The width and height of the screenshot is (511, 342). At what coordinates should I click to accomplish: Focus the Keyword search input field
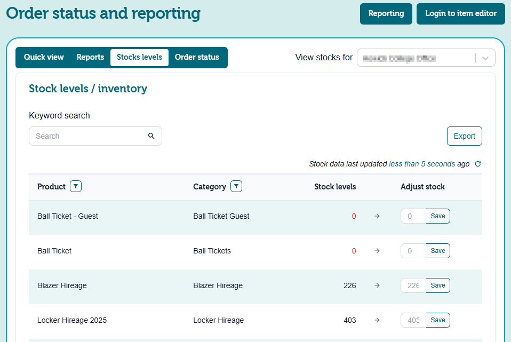click(88, 136)
